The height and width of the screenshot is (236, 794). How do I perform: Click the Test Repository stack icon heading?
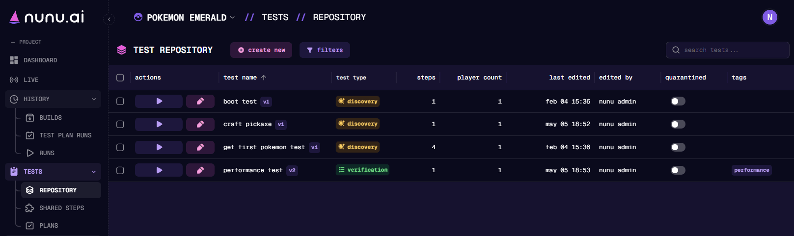click(x=121, y=50)
